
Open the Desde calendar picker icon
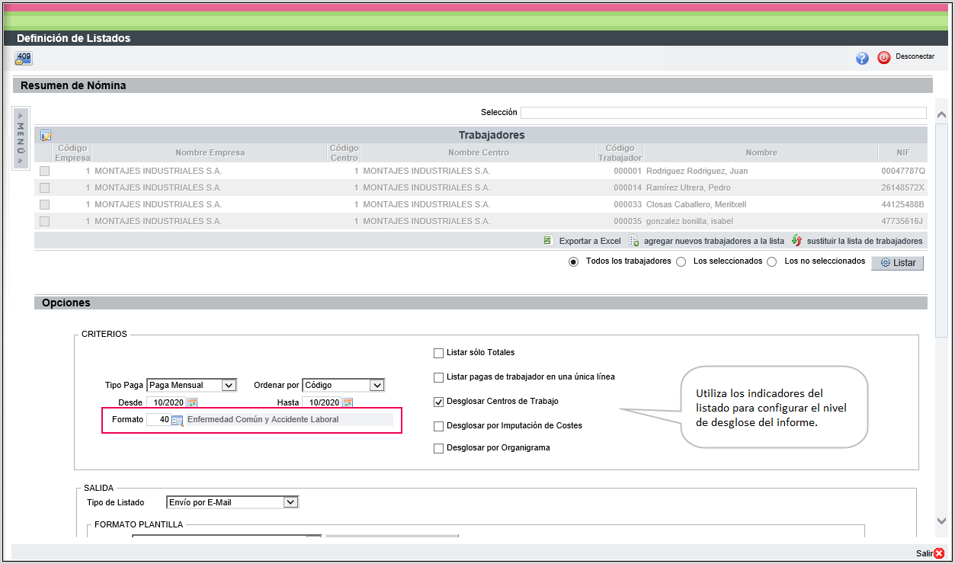click(x=192, y=402)
